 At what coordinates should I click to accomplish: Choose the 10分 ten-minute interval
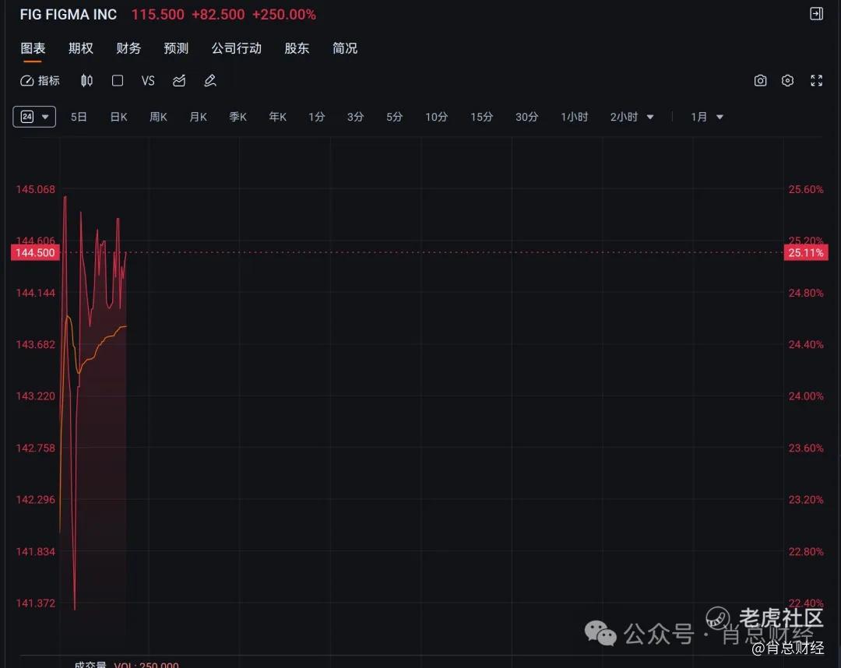[436, 117]
